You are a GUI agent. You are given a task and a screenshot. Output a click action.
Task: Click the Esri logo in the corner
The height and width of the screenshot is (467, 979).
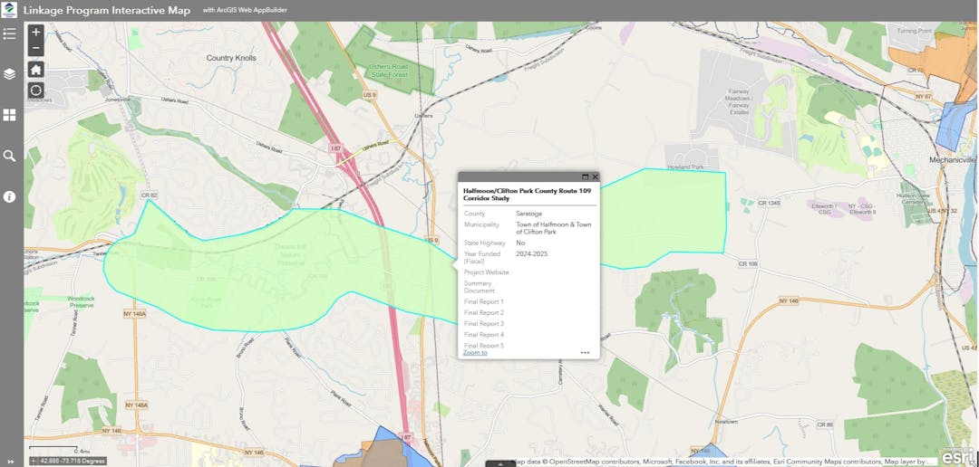tap(958, 455)
